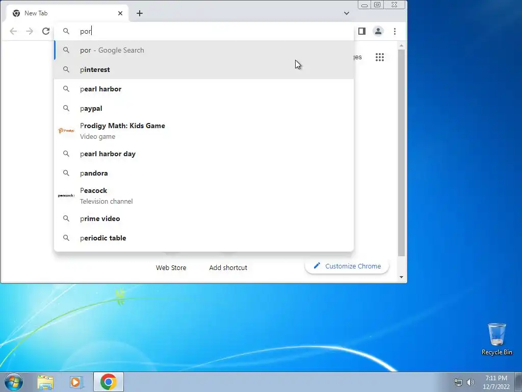
Task: Choose the 'prime video' suggestion
Action: pyautogui.click(x=204, y=218)
